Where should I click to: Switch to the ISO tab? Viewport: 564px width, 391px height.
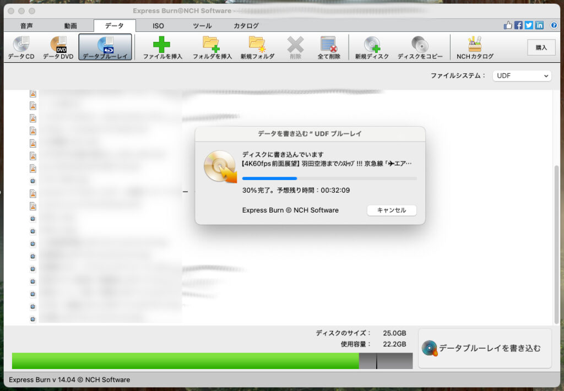tap(158, 26)
